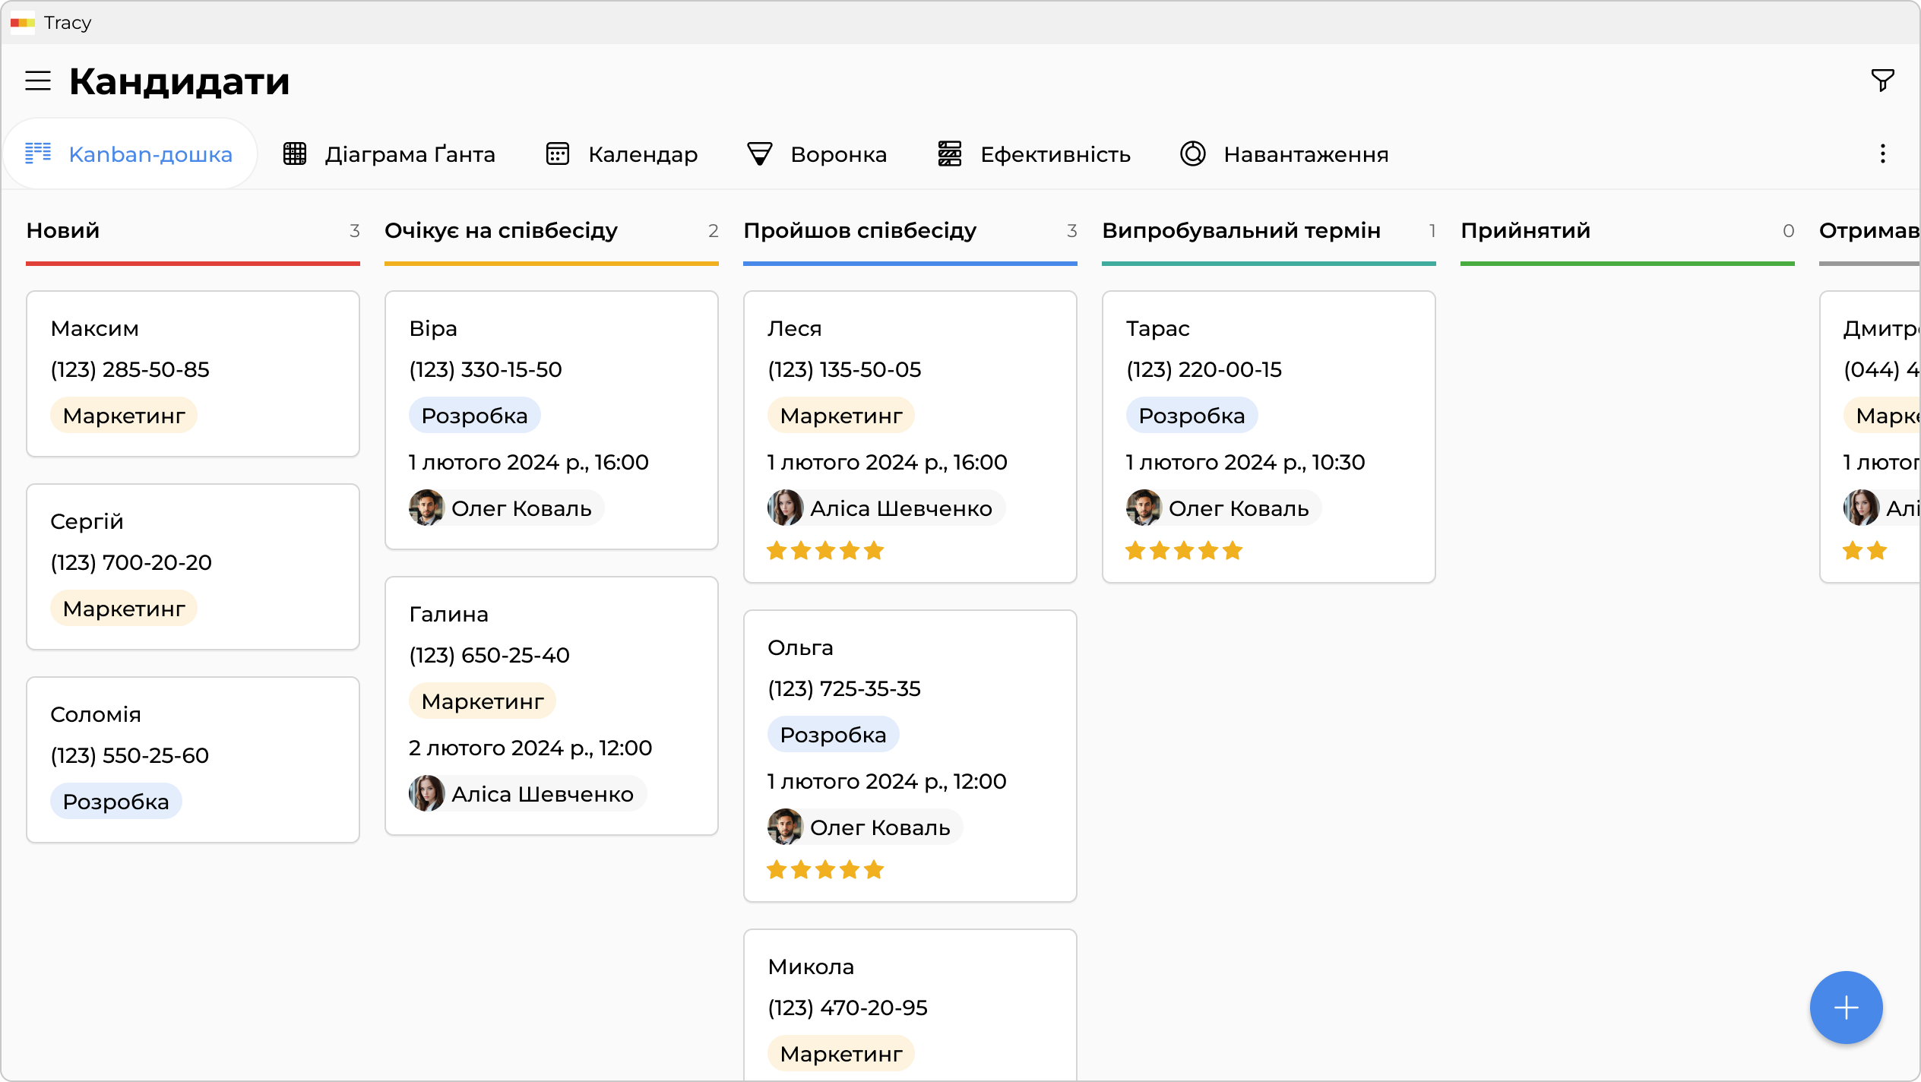Open the Діаграма Ґанта view

coord(389,154)
